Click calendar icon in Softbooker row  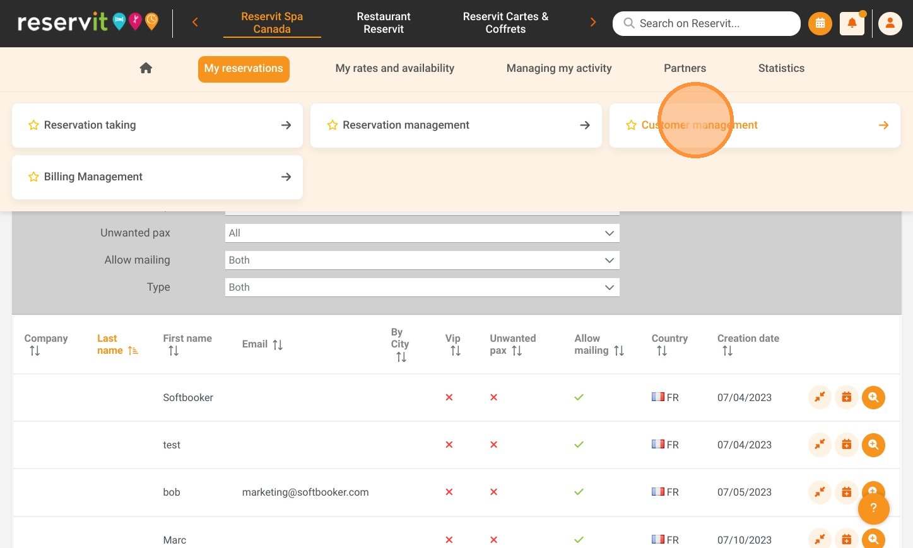[847, 397]
